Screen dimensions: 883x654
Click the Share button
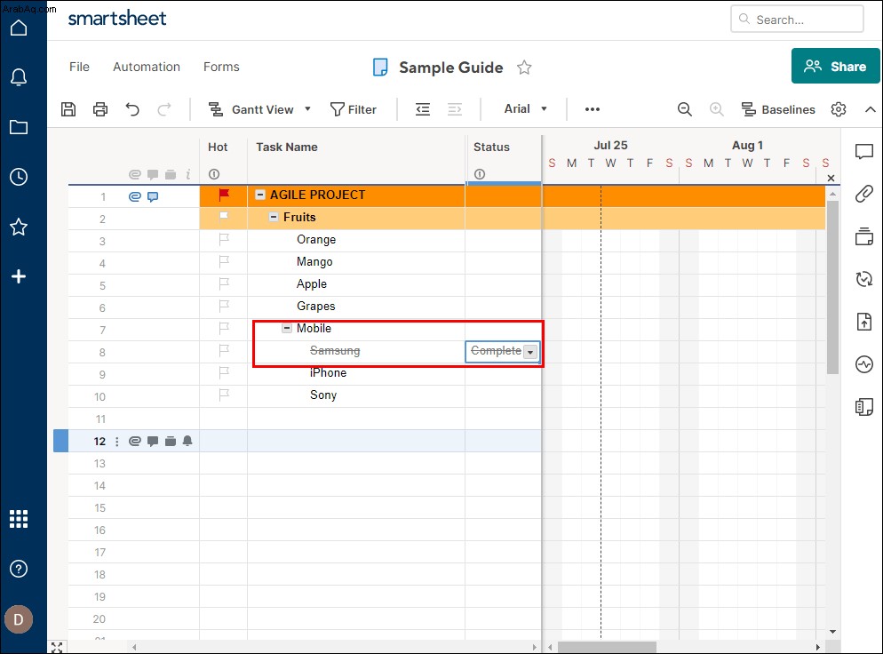(x=836, y=66)
